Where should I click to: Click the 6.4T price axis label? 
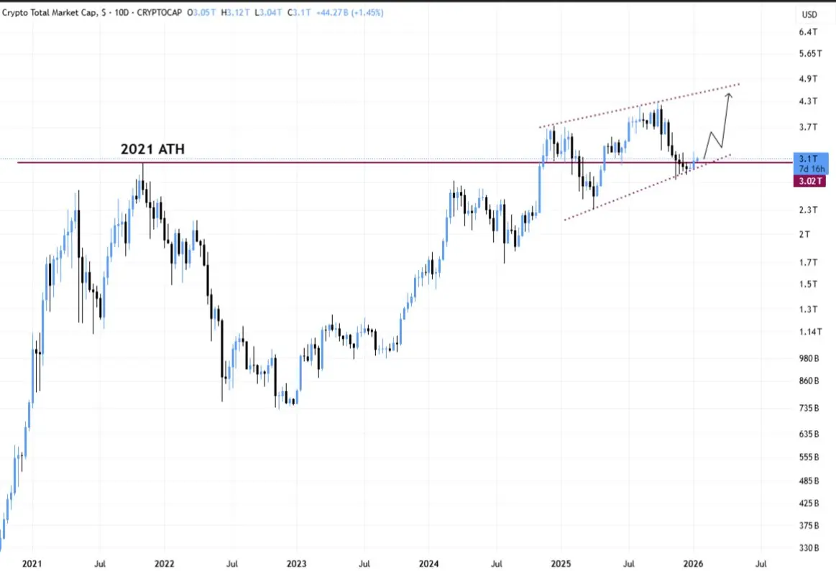[808, 32]
